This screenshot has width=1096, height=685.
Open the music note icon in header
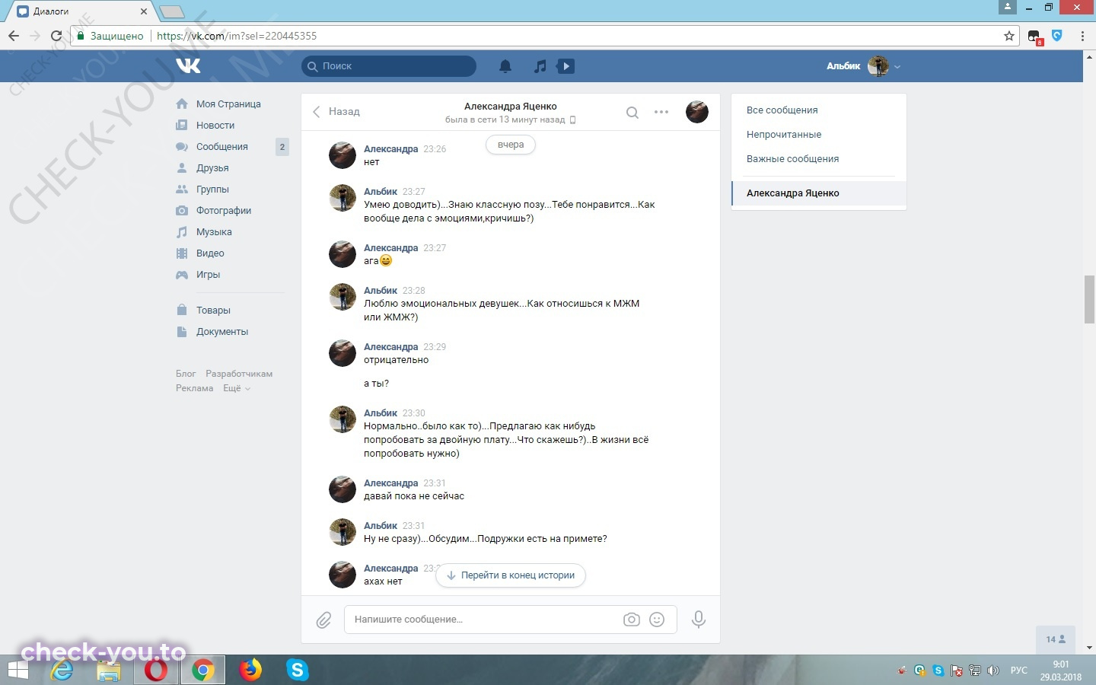click(x=540, y=66)
